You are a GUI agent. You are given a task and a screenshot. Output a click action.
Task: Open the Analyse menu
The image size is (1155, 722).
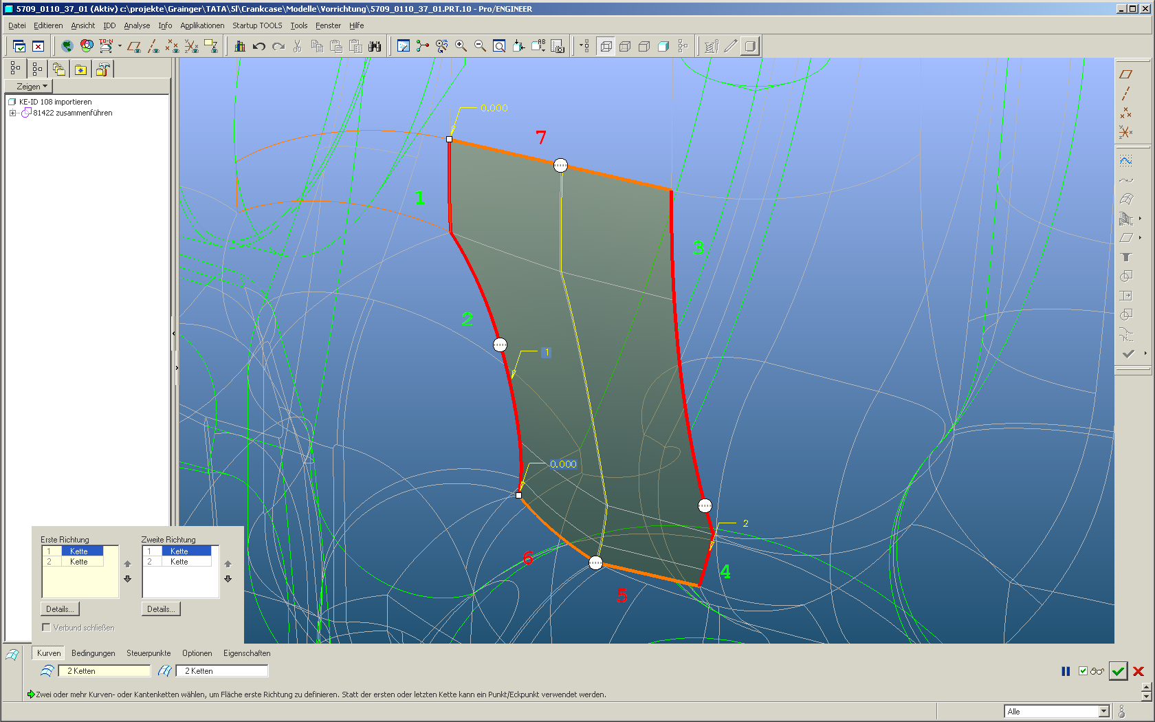click(137, 25)
